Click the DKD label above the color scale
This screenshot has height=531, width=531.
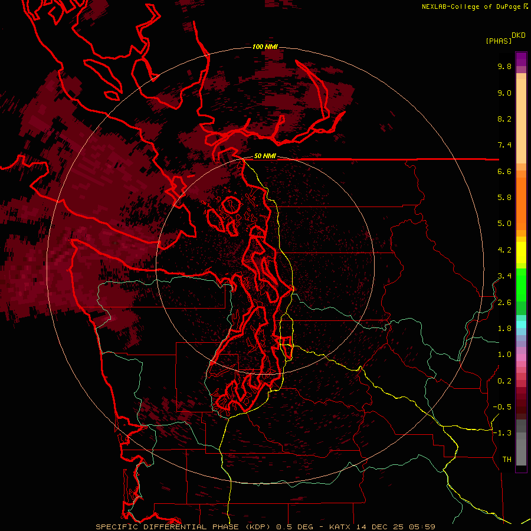519,35
